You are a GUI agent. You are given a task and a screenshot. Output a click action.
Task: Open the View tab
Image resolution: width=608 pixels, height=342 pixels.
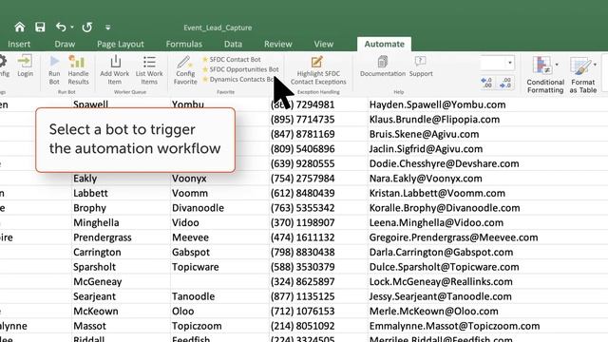tap(323, 45)
